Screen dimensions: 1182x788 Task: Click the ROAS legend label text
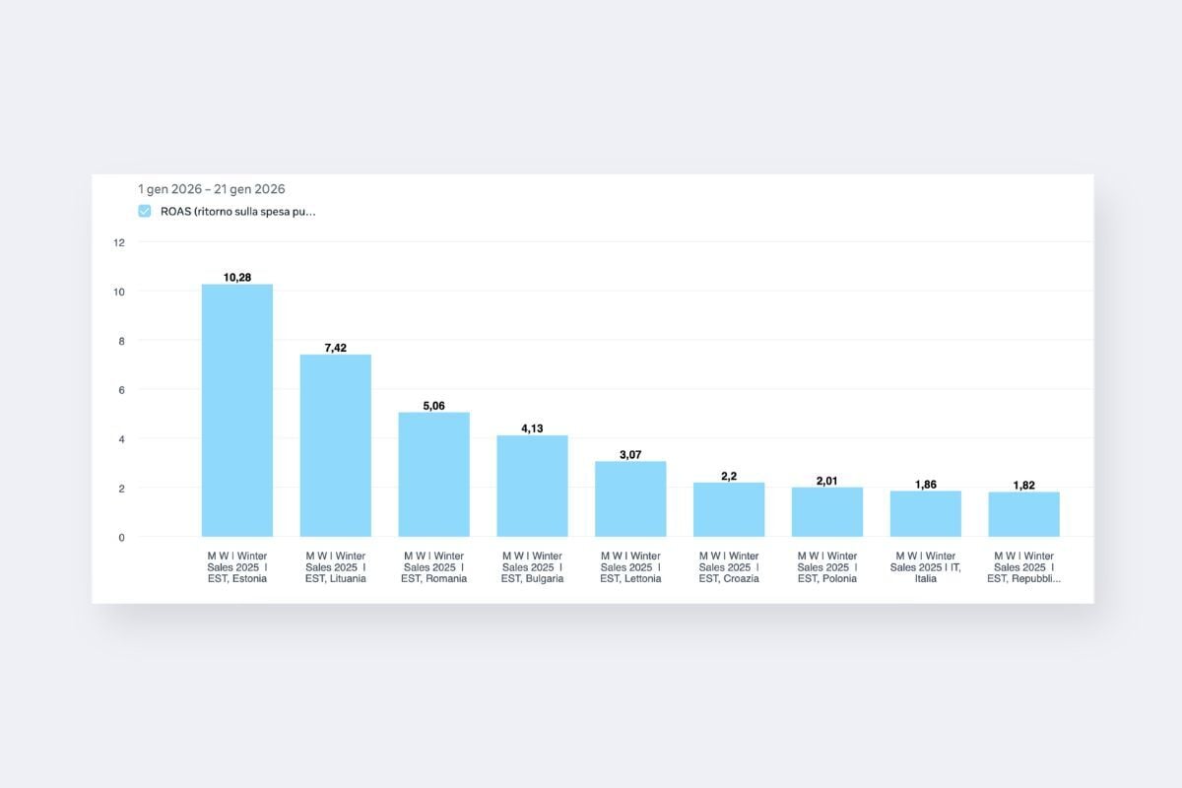pos(237,211)
